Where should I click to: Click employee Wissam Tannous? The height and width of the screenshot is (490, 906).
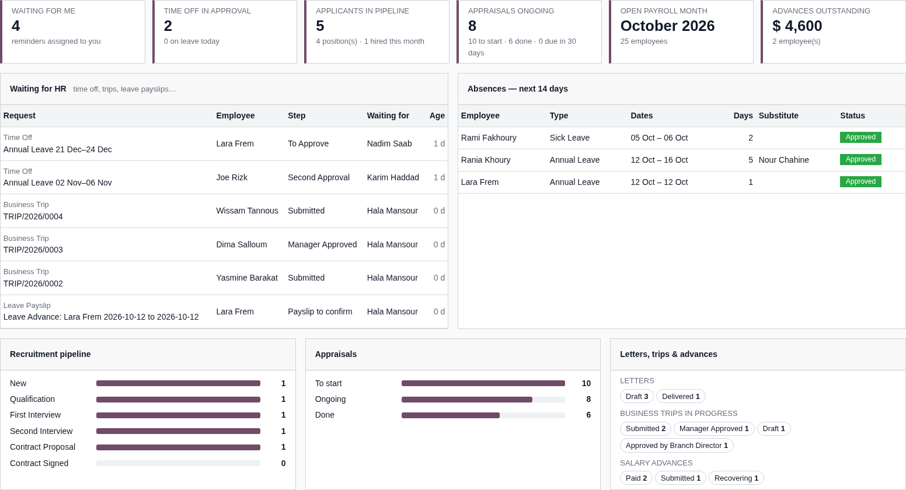[x=247, y=211]
